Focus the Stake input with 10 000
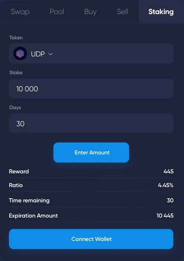Image resolution: width=184 pixels, height=261 pixels. tap(91, 88)
